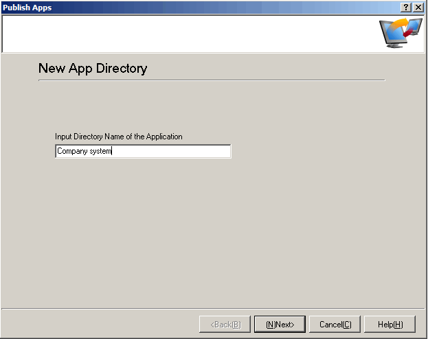
Task: Click the "Input Directory Name of the Application" label
Action: click(x=118, y=137)
